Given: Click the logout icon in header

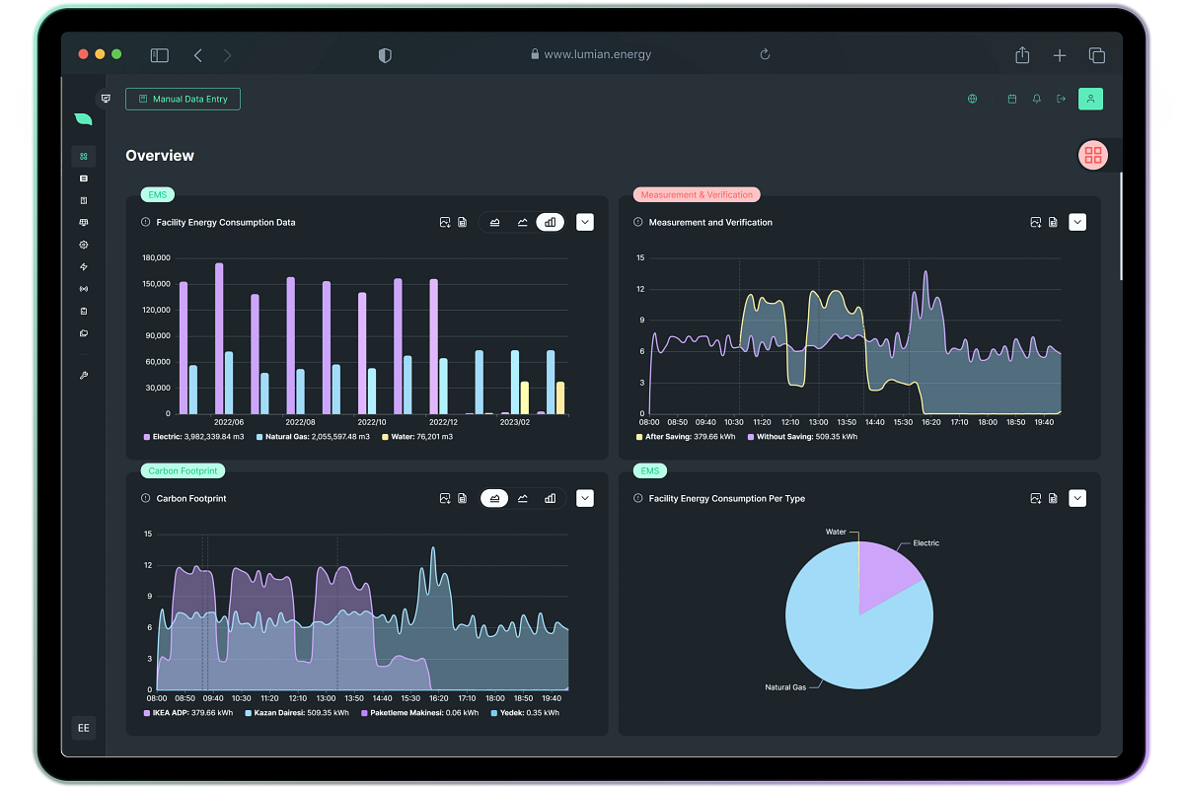Looking at the screenshot, I should 1063,99.
